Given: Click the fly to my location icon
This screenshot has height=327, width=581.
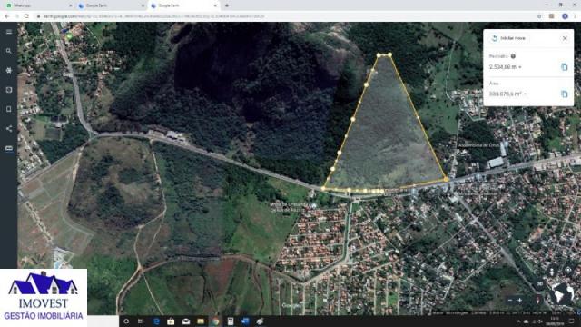Looking at the screenshot, I should [x=568, y=271].
